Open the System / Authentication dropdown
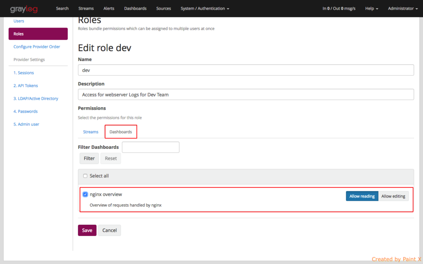The width and height of the screenshot is (423, 264). point(204,8)
